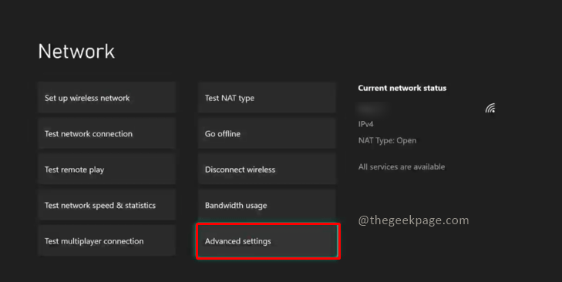
Task: Run Test network connection
Action: (x=107, y=133)
